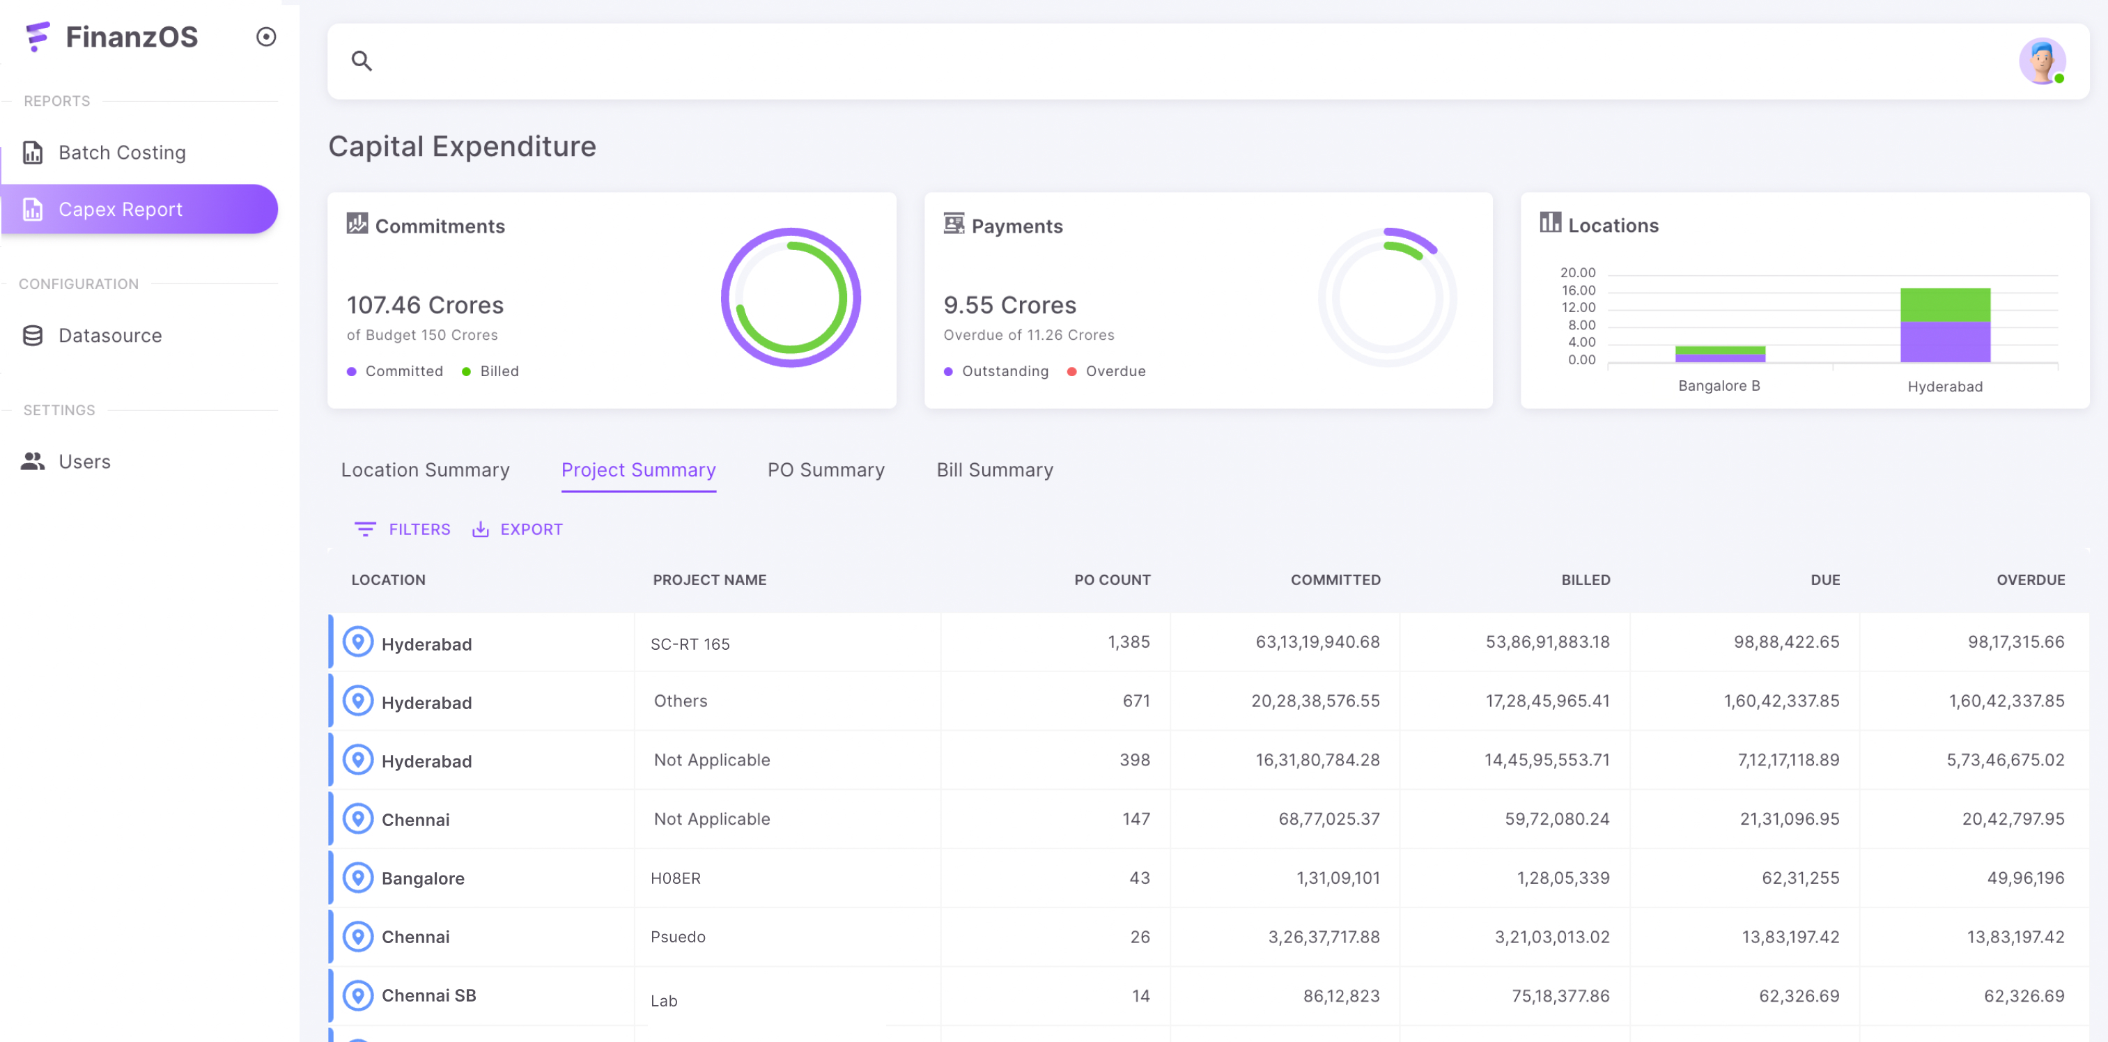Click the EXPORT download button

pos(517,529)
